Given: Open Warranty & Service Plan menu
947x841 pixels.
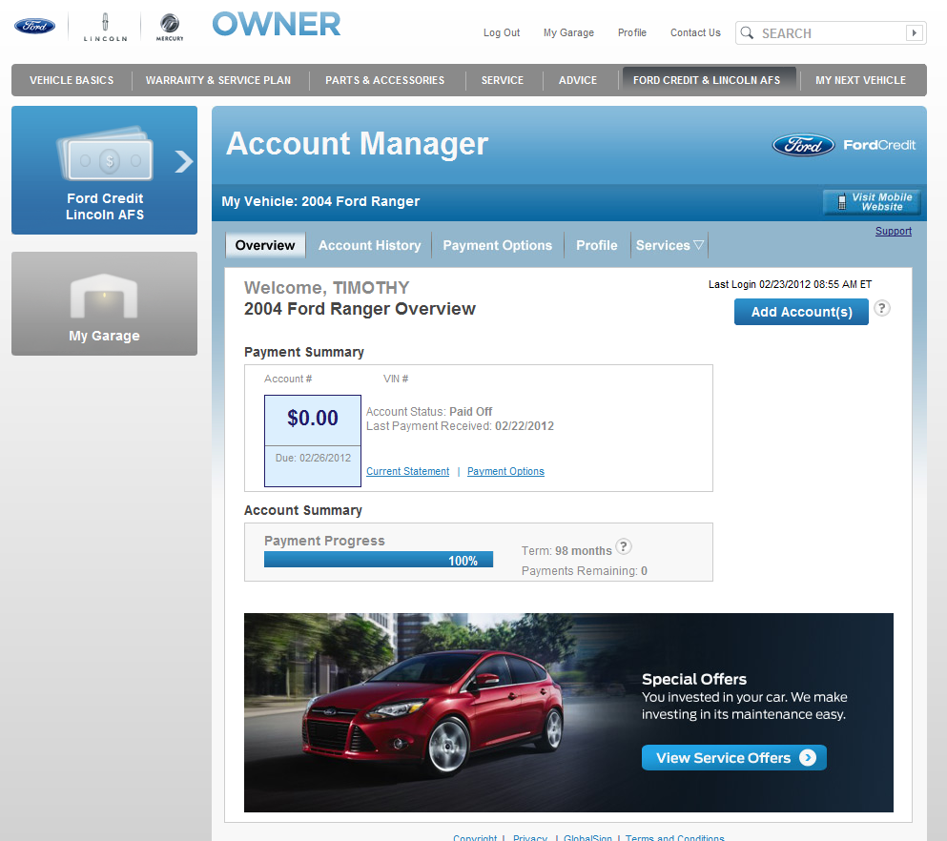Looking at the screenshot, I should (x=218, y=80).
